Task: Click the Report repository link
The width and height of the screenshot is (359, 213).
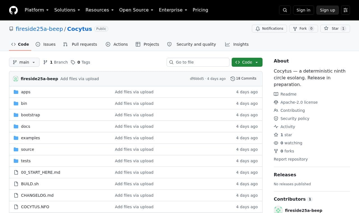Action: click(291, 159)
